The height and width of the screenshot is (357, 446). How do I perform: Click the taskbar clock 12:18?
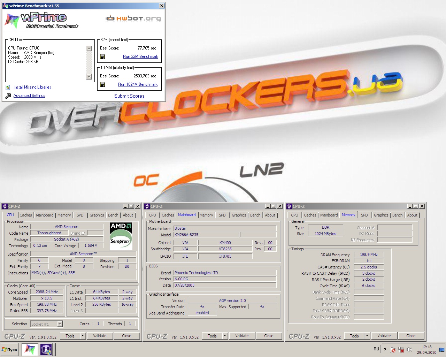point(427,347)
